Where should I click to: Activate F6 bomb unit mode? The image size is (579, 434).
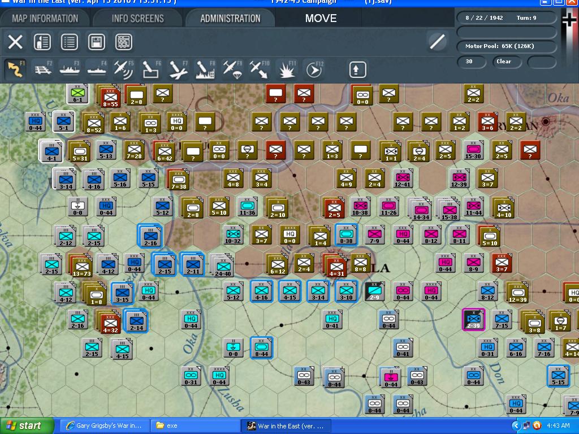151,70
